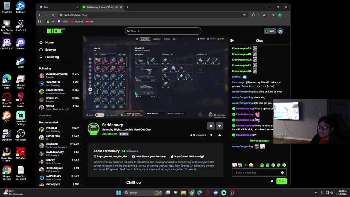Collapse the chat panel arrow icon
The width and height of the screenshot is (350, 197).
click(232, 40)
